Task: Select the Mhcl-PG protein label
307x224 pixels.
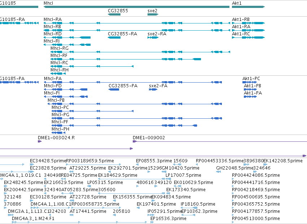Action: point(61,115)
